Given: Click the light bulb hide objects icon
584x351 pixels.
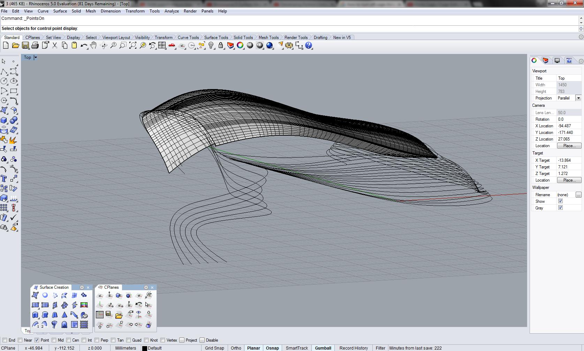Looking at the screenshot, I should coord(211,46).
